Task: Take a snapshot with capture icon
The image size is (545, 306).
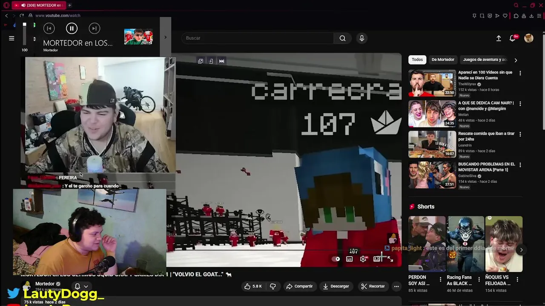Action: point(482,16)
